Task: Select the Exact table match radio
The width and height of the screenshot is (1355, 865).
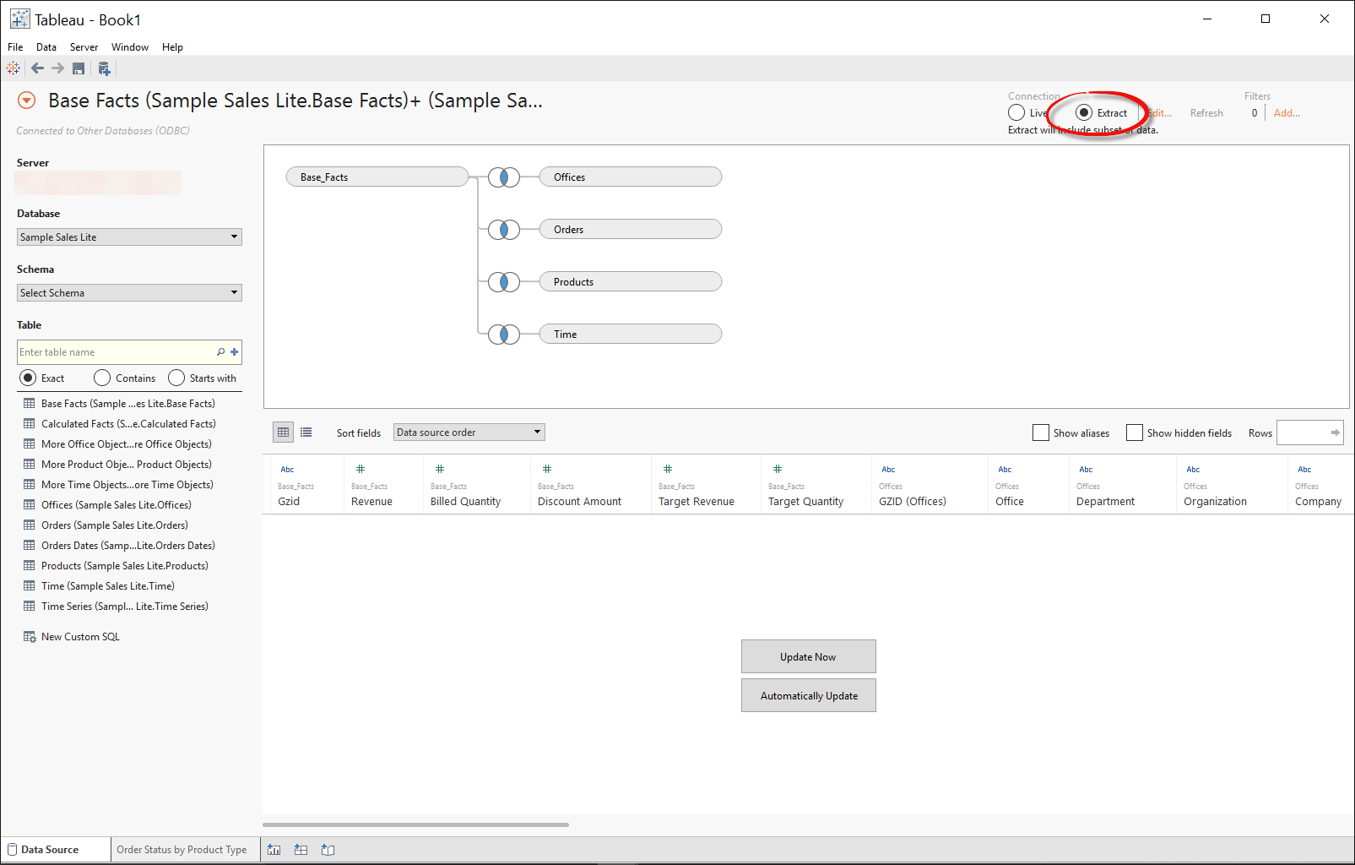Action: point(28,378)
